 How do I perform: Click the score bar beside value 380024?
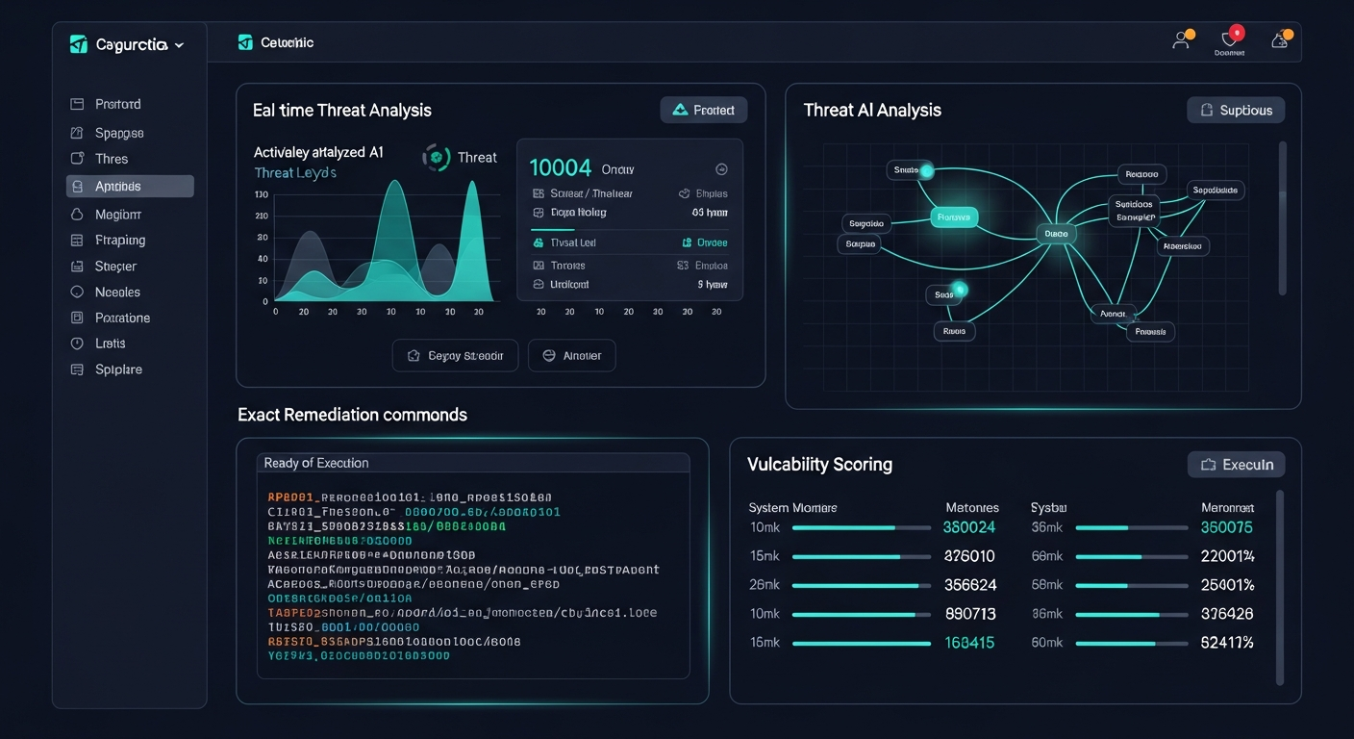click(861, 527)
